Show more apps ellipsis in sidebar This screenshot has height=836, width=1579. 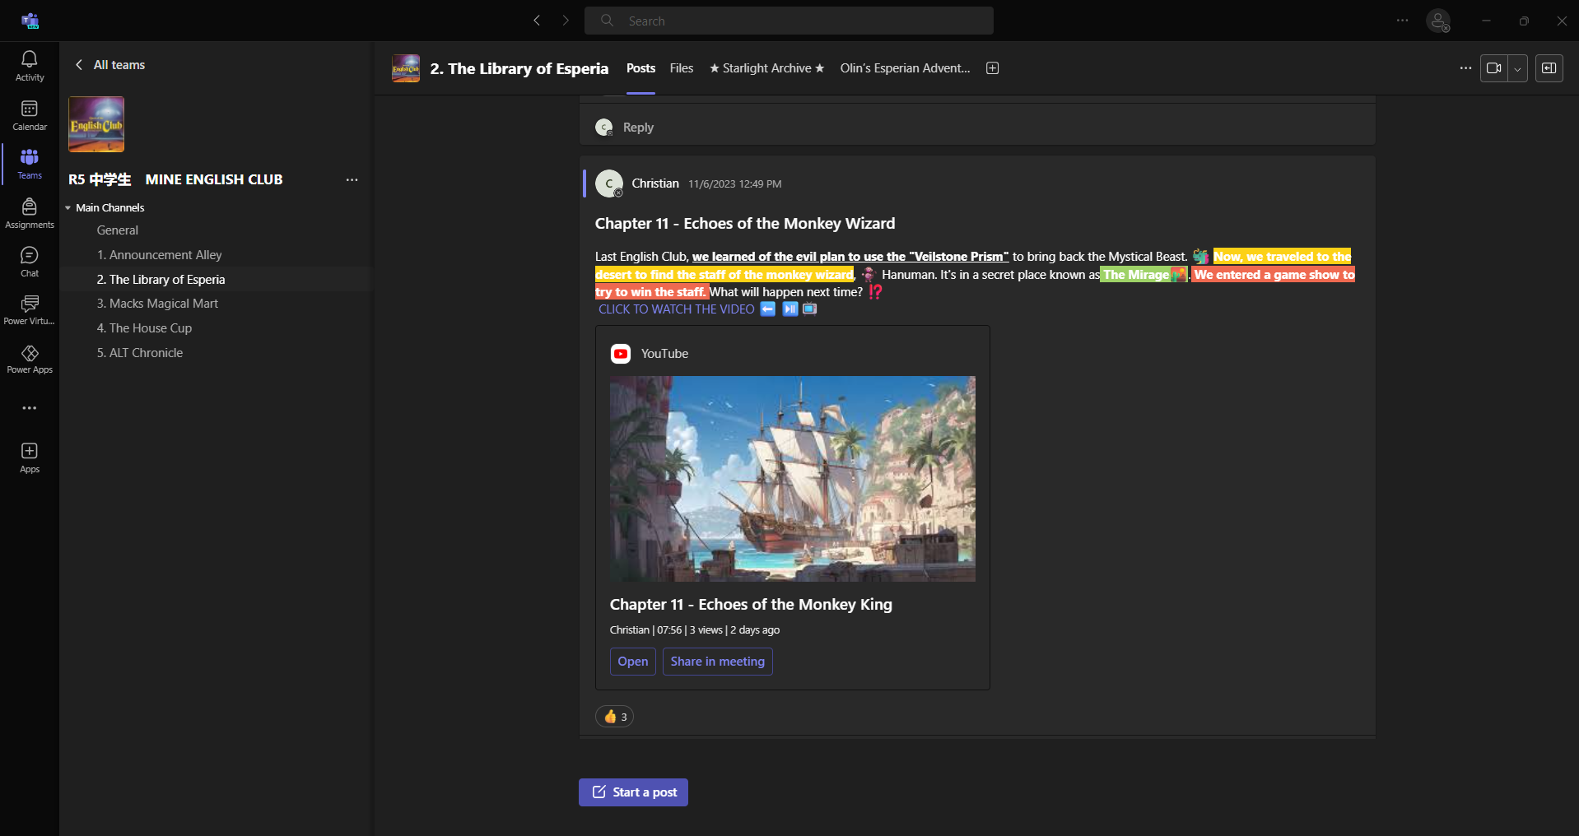tap(30, 408)
